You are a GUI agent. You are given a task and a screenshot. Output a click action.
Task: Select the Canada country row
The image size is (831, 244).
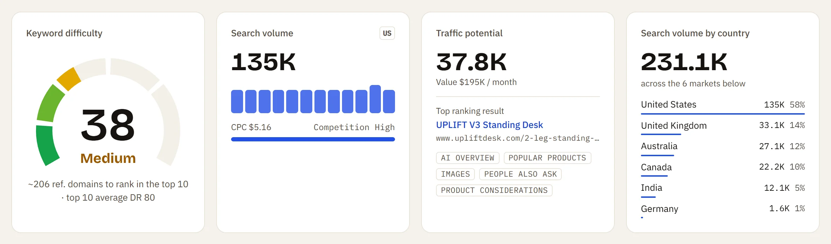723,169
